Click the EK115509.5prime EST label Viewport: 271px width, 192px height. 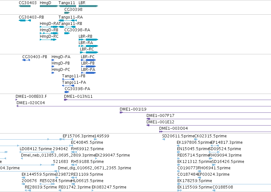tap(195, 187)
